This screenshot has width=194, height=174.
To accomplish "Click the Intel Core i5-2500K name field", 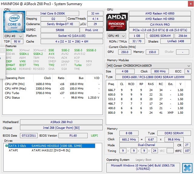I will (52, 13).
